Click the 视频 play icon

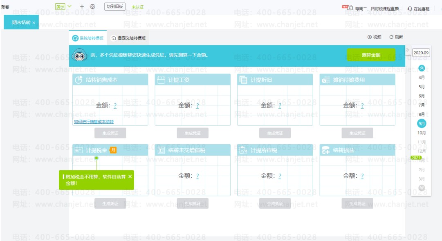point(370,37)
